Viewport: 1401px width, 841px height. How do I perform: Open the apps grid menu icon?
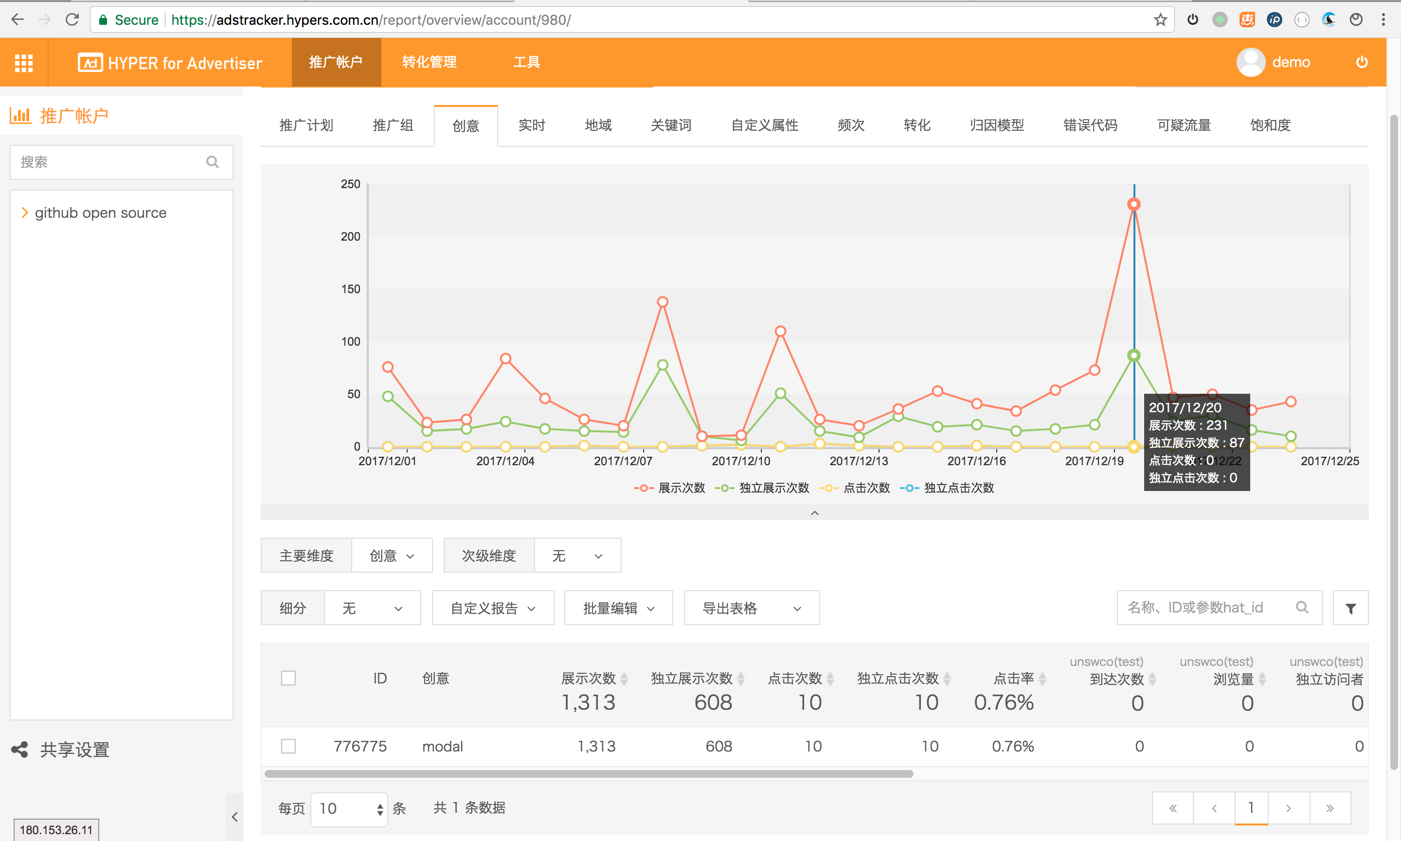[x=23, y=62]
